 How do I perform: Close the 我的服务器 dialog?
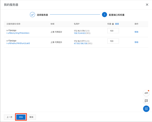[x=147, y=5]
